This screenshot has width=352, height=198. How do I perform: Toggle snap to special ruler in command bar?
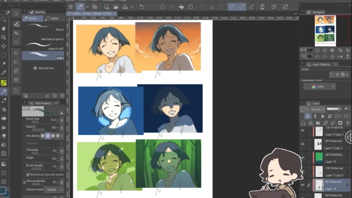click(242, 7)
